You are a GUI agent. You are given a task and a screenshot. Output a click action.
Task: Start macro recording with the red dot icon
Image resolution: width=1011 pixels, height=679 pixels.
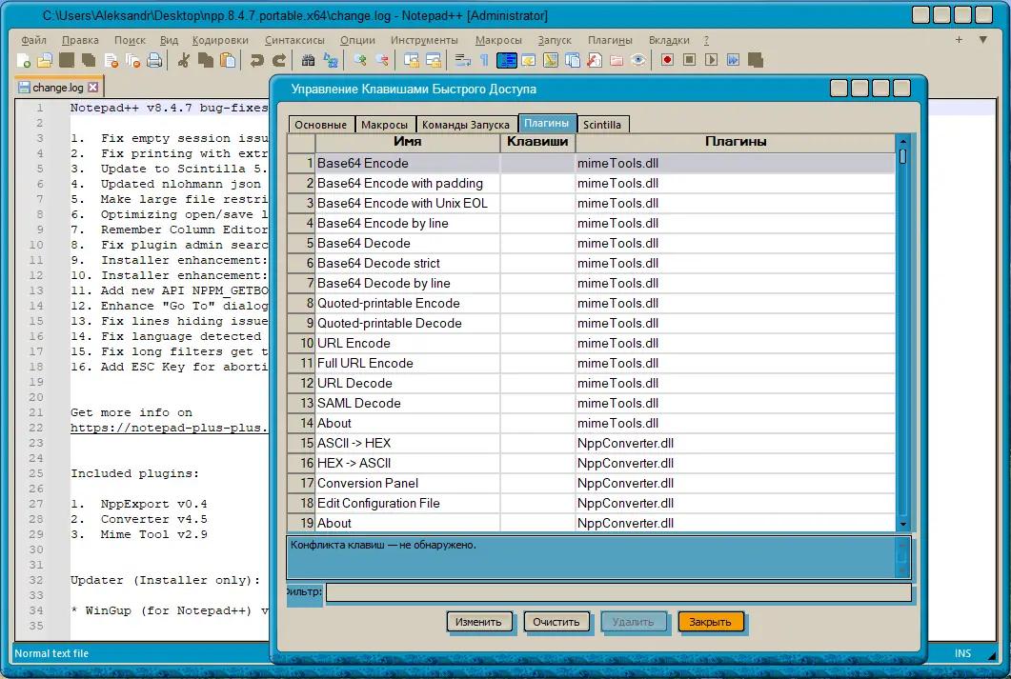tap(668, 60)
